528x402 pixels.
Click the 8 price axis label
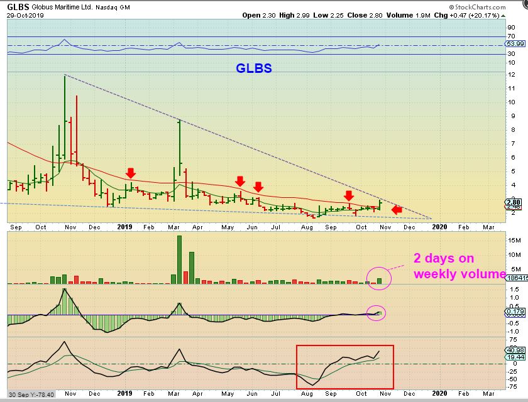[513, 130]
